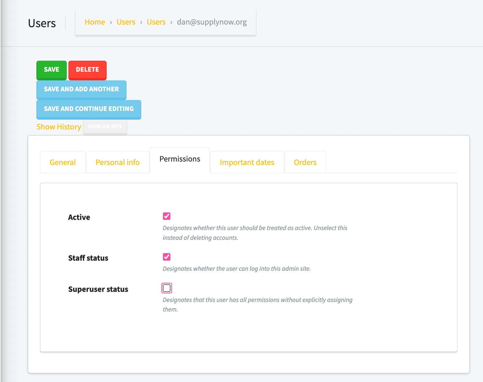Enable the Superuser status checkbox
Screen dimensions: 483x382
[167, 288]
